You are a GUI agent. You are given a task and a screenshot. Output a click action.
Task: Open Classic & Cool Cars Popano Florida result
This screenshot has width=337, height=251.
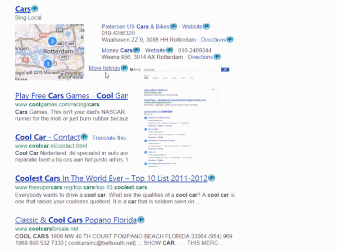click(x=76, y=220)
